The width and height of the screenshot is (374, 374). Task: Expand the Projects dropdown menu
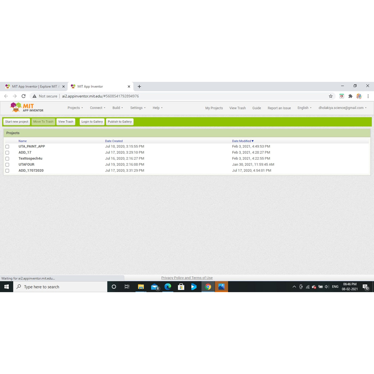pos(75,108)
